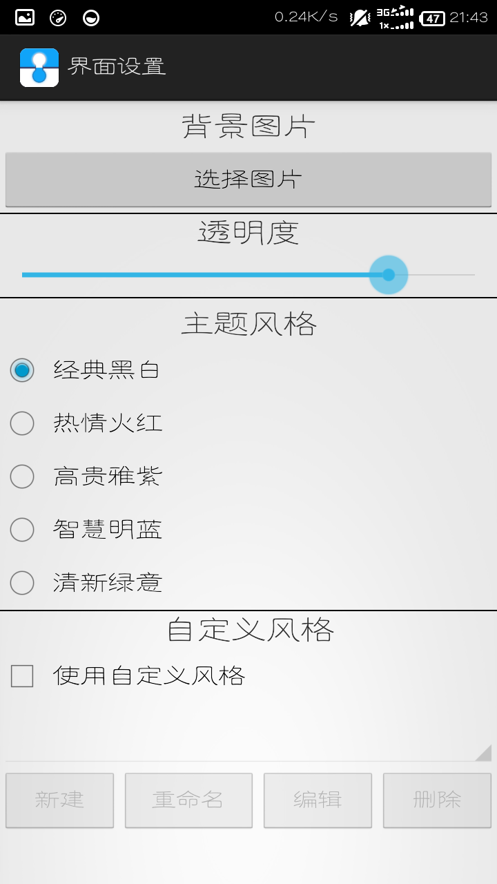Select the 清新绿意 theme radio button
Viewport: 497px width, 884px height.
[x=22, y=584]
